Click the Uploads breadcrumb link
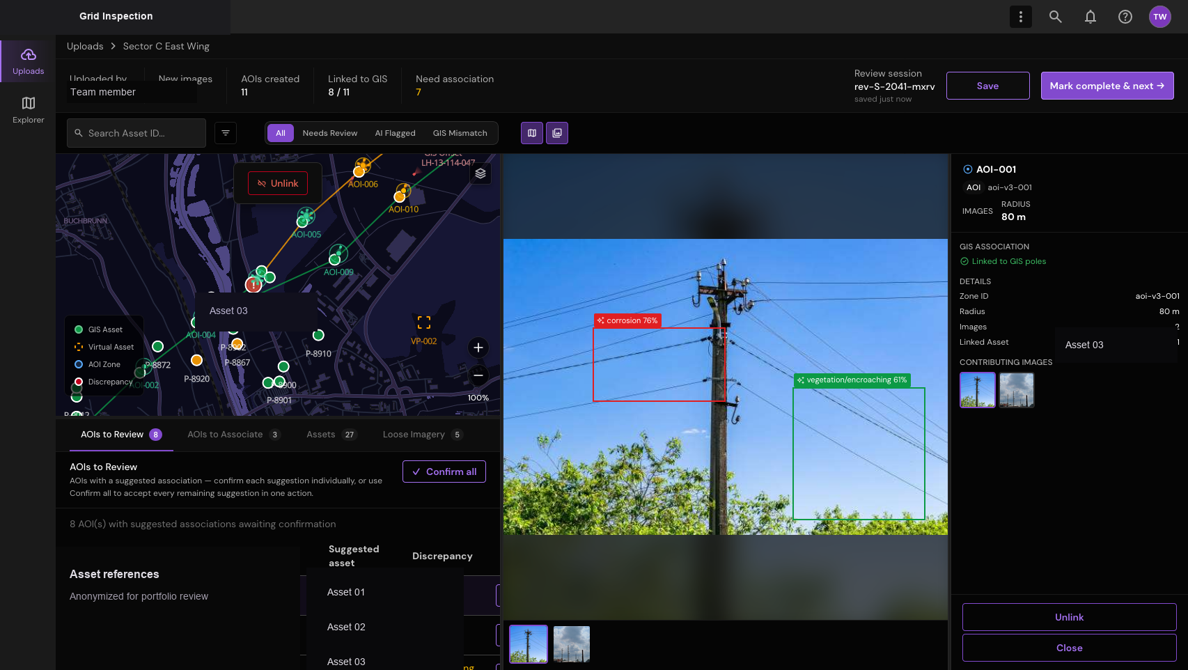 pos(85,46)
